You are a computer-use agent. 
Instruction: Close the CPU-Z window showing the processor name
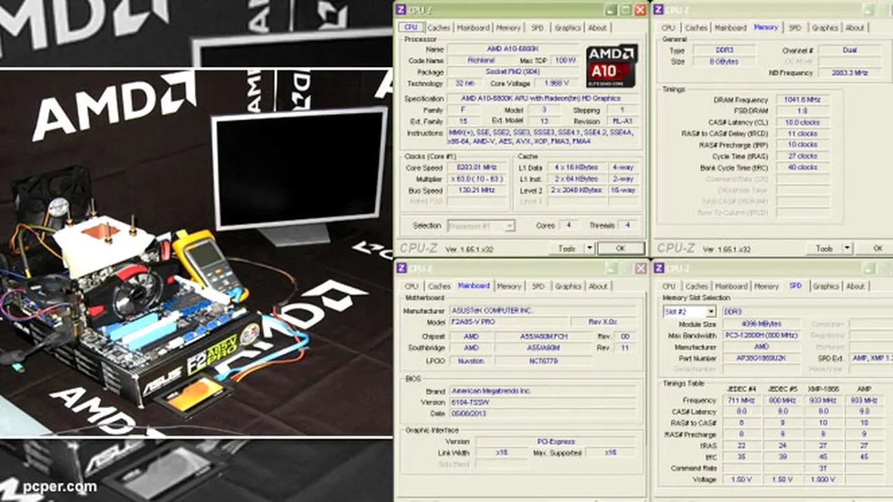click(640, 10)
